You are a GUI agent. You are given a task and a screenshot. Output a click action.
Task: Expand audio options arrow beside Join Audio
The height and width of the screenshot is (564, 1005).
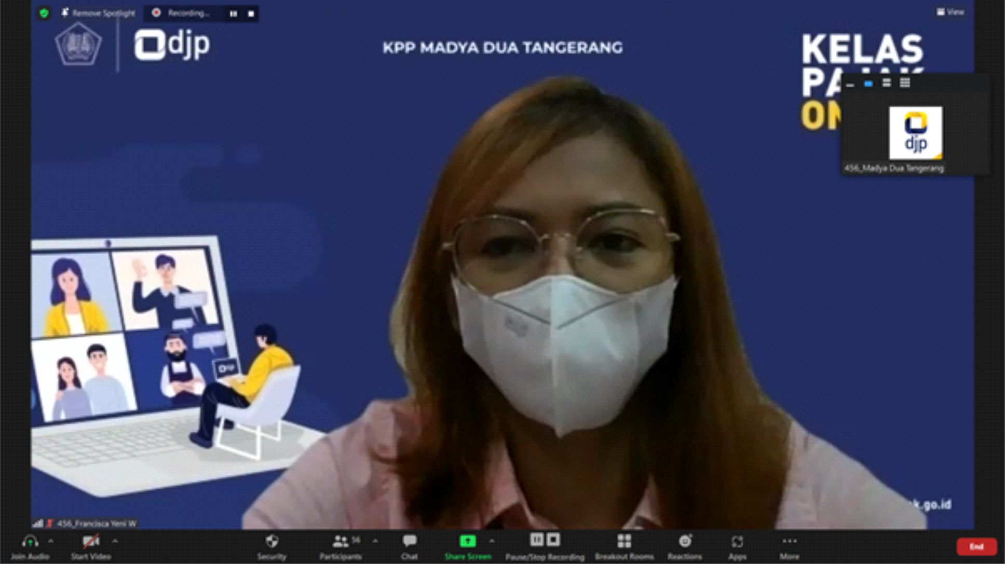[x=51, y=541]
